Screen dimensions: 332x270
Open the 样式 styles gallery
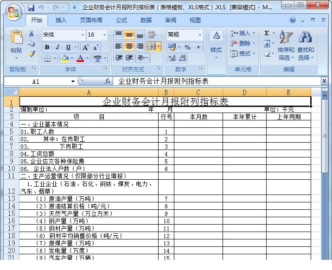click(216, 44)
